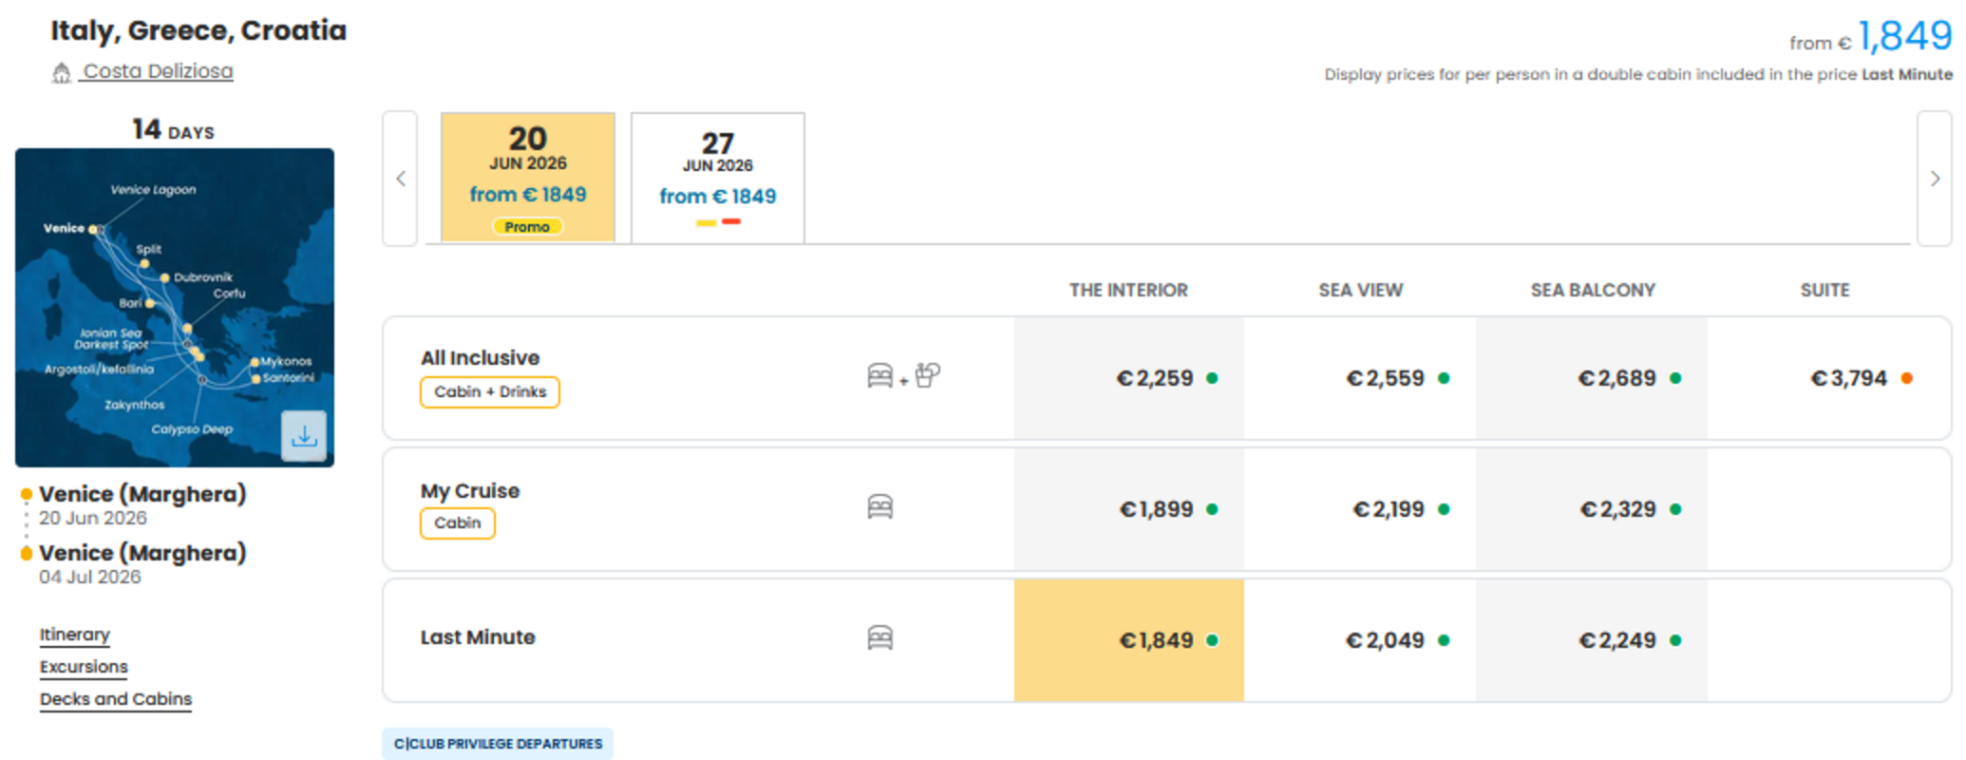Show later departure dates with right arrow
The image size is (1966, 760).
pyautogui.click(x=1935, y=179)
